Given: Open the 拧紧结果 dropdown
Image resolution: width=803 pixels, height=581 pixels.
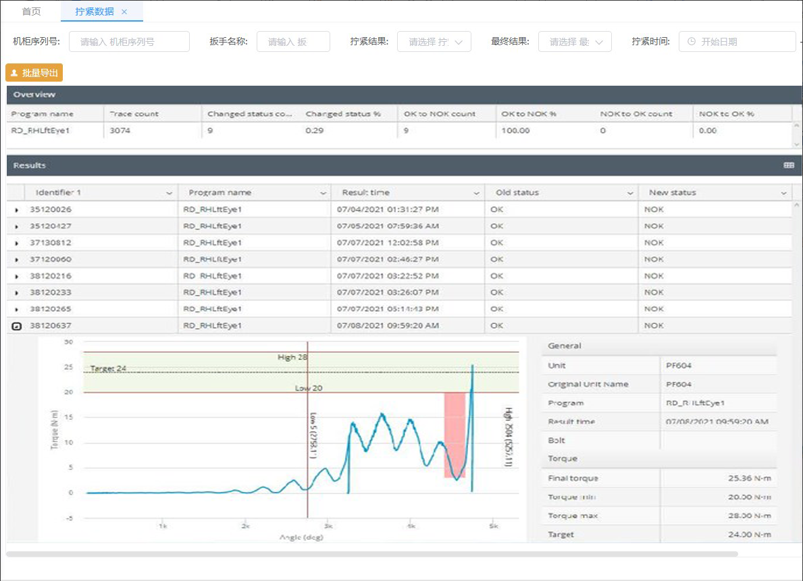Looking at the screenshot, I should tap(434, 41).
